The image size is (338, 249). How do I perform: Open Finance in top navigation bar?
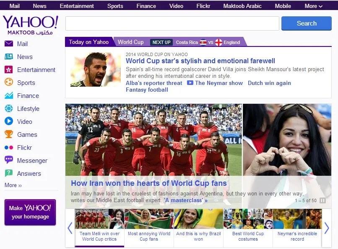tap(146, 6)
